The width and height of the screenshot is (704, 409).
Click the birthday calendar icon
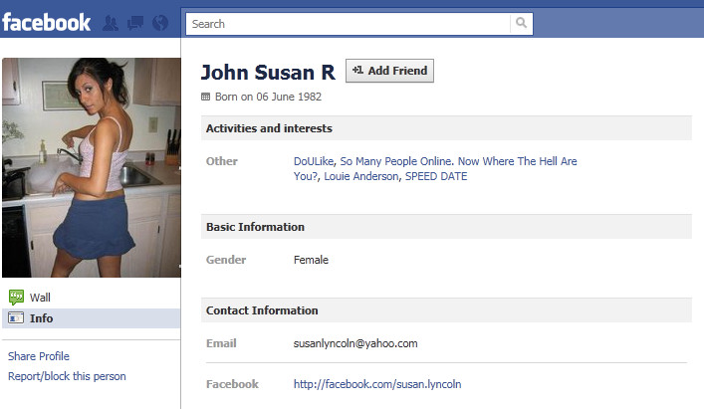206,97
